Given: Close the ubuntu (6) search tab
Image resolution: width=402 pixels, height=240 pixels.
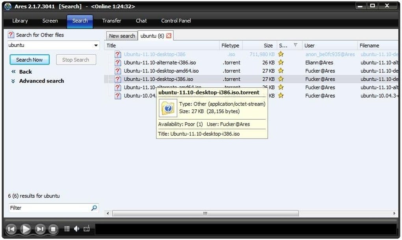Looking at the screenshot, I should click(x=169, y=36).
